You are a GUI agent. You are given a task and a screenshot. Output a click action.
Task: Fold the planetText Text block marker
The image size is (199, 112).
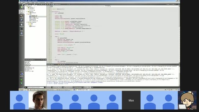51,37
